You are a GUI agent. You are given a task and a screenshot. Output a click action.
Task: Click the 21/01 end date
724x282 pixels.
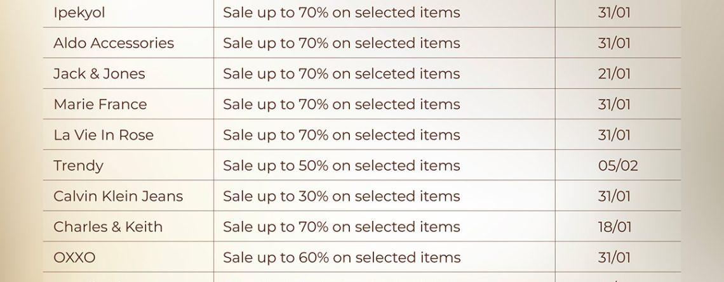pyautogui.click(x=614, y=74)
